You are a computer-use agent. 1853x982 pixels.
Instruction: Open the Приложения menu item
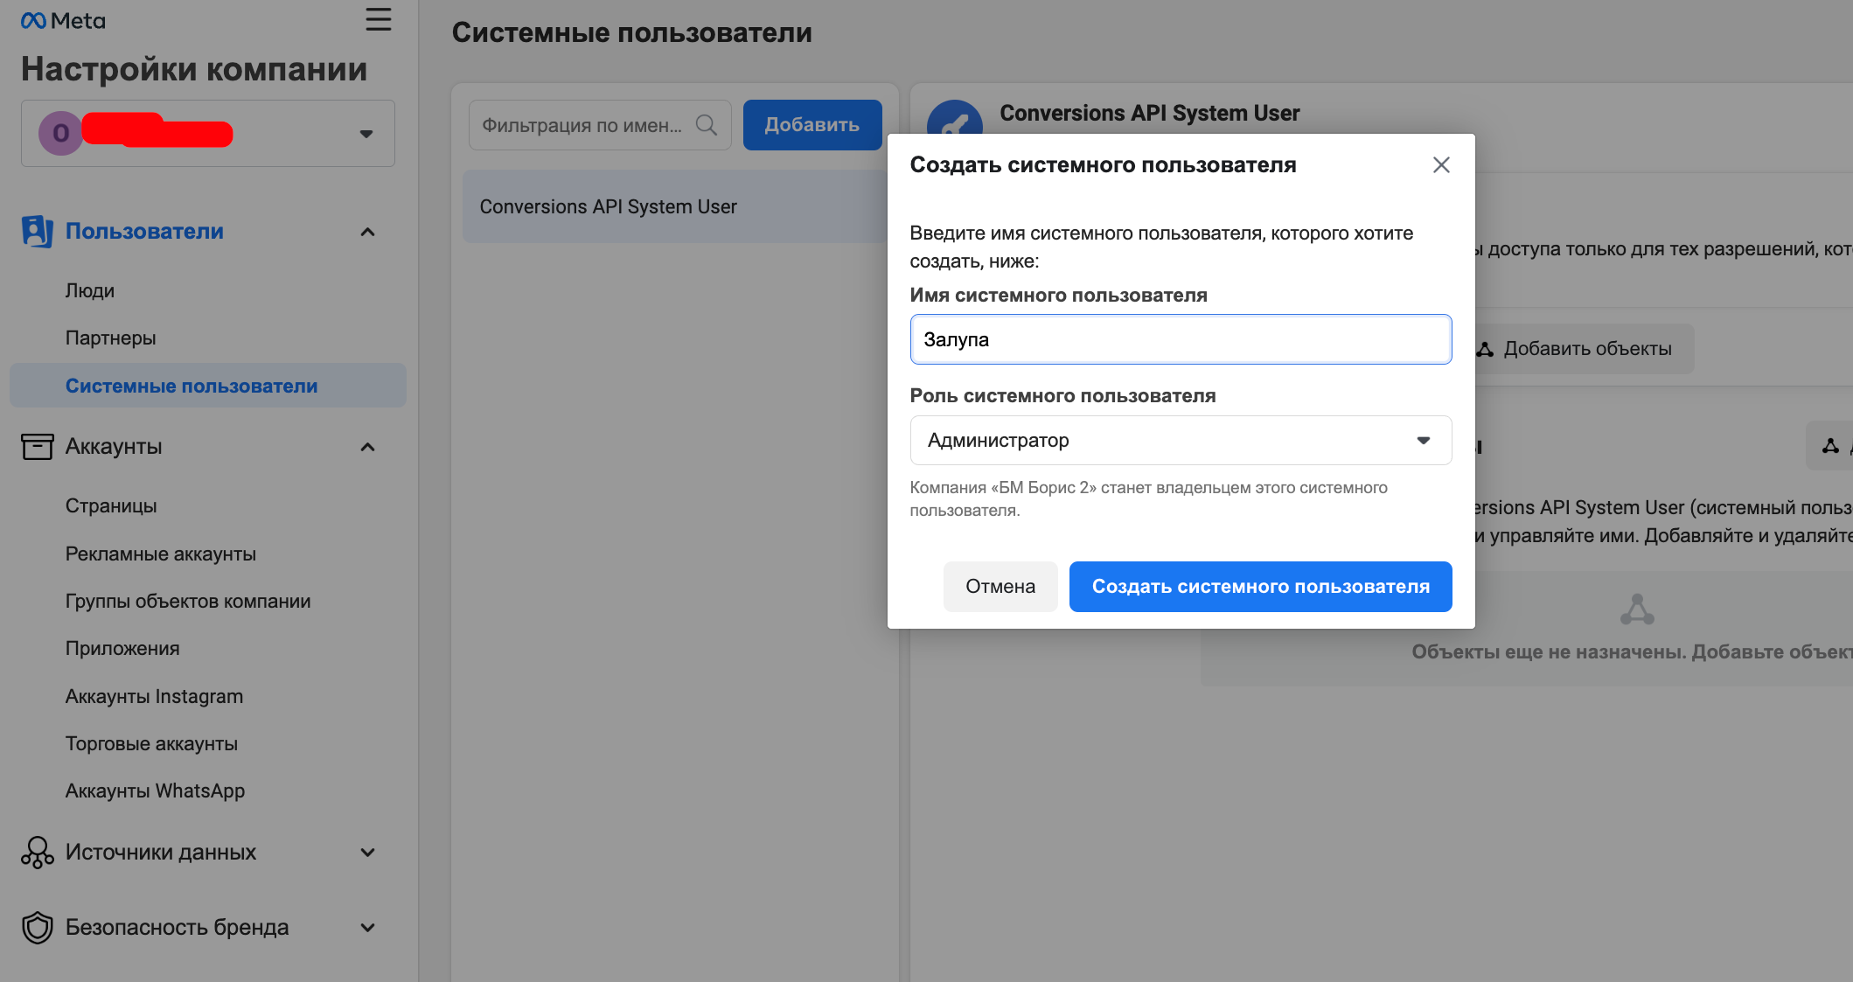(122, 648)
